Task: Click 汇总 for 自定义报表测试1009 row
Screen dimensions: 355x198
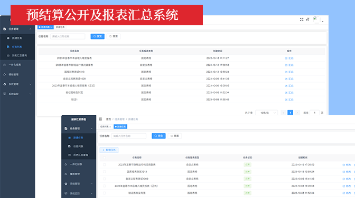Action: [x=289, y=79]
